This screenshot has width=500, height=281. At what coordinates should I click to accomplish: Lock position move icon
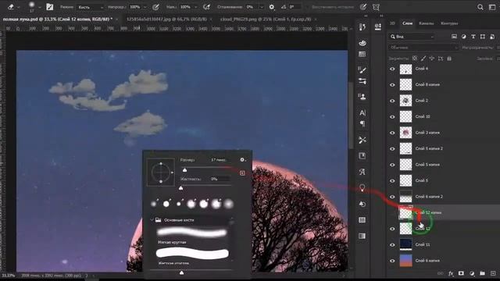point(432,59)
